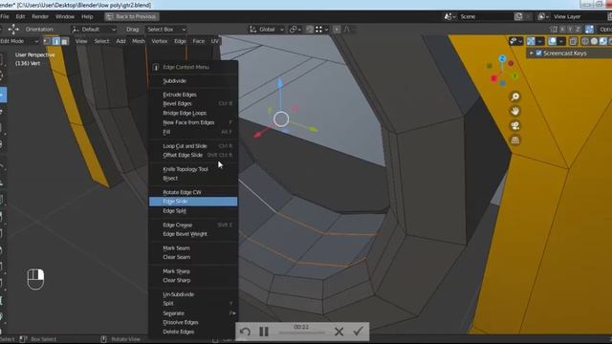Switch perspective/orthographic using grid gizmo icon
The width and height of the screenshot is (612, 344).
coord(515,140)
